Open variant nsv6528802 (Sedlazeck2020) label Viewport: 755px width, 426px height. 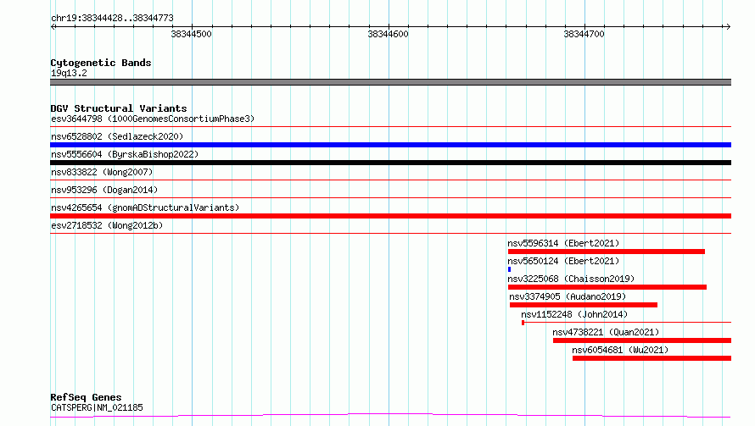[x=117, y=136]
